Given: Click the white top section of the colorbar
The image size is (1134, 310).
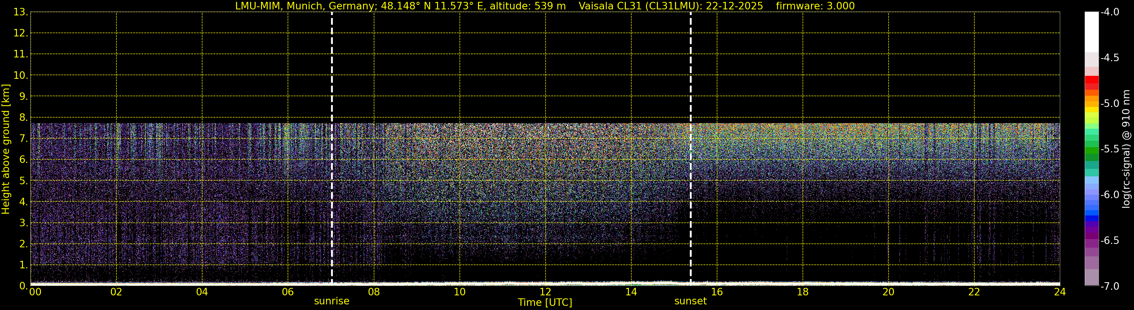Looking at the screenshot, I should [x=1091, y=31].
